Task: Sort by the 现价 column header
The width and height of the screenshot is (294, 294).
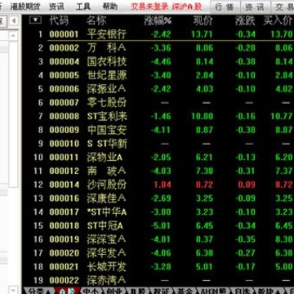Action: (x=203, y=20)
